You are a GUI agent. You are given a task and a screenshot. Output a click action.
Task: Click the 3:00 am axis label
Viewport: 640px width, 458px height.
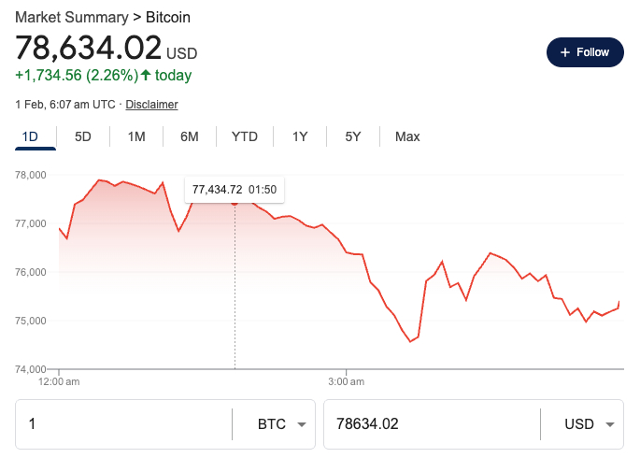[x=346, y=381]
